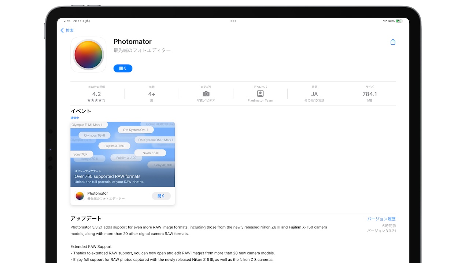469x263 pixels.
Task: Tap the battery icon in status bar
Action: click(399, 21)
